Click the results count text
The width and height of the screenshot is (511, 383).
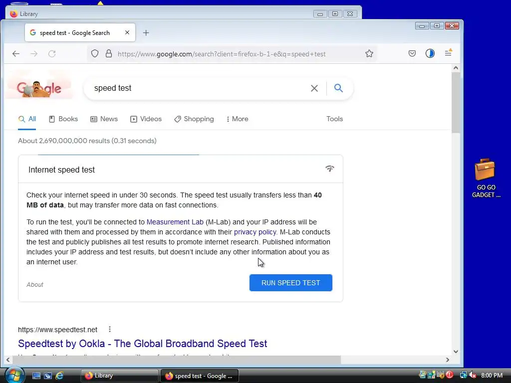(87, 141)
